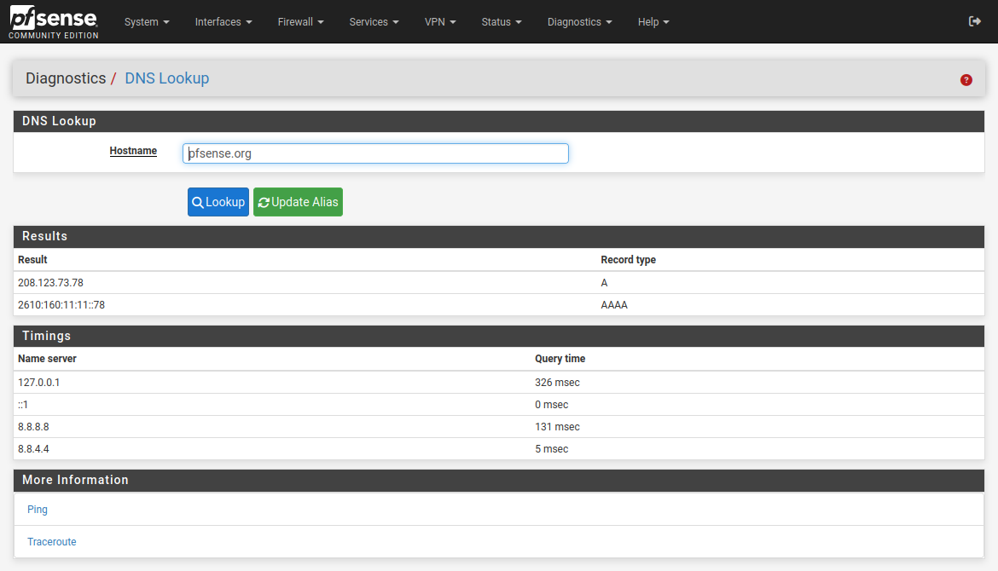The width and height of the screenshot is (998, 571).
Task: Click the 8.8.4.4 name server cell
Action: point(33,449)
